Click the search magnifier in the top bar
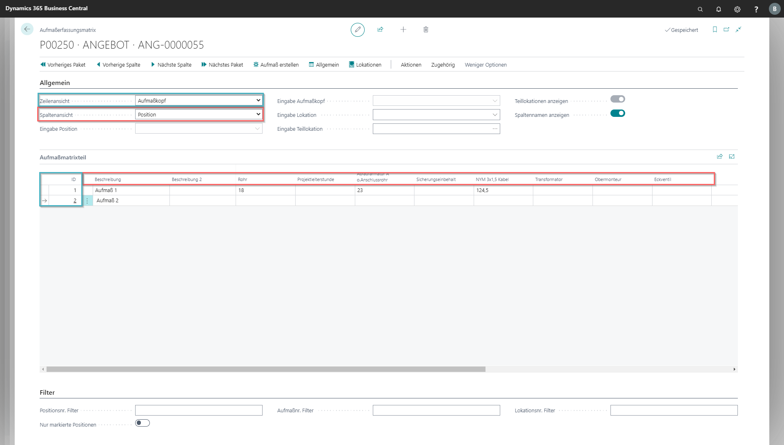The image size is (784, 445). (700, 9)
